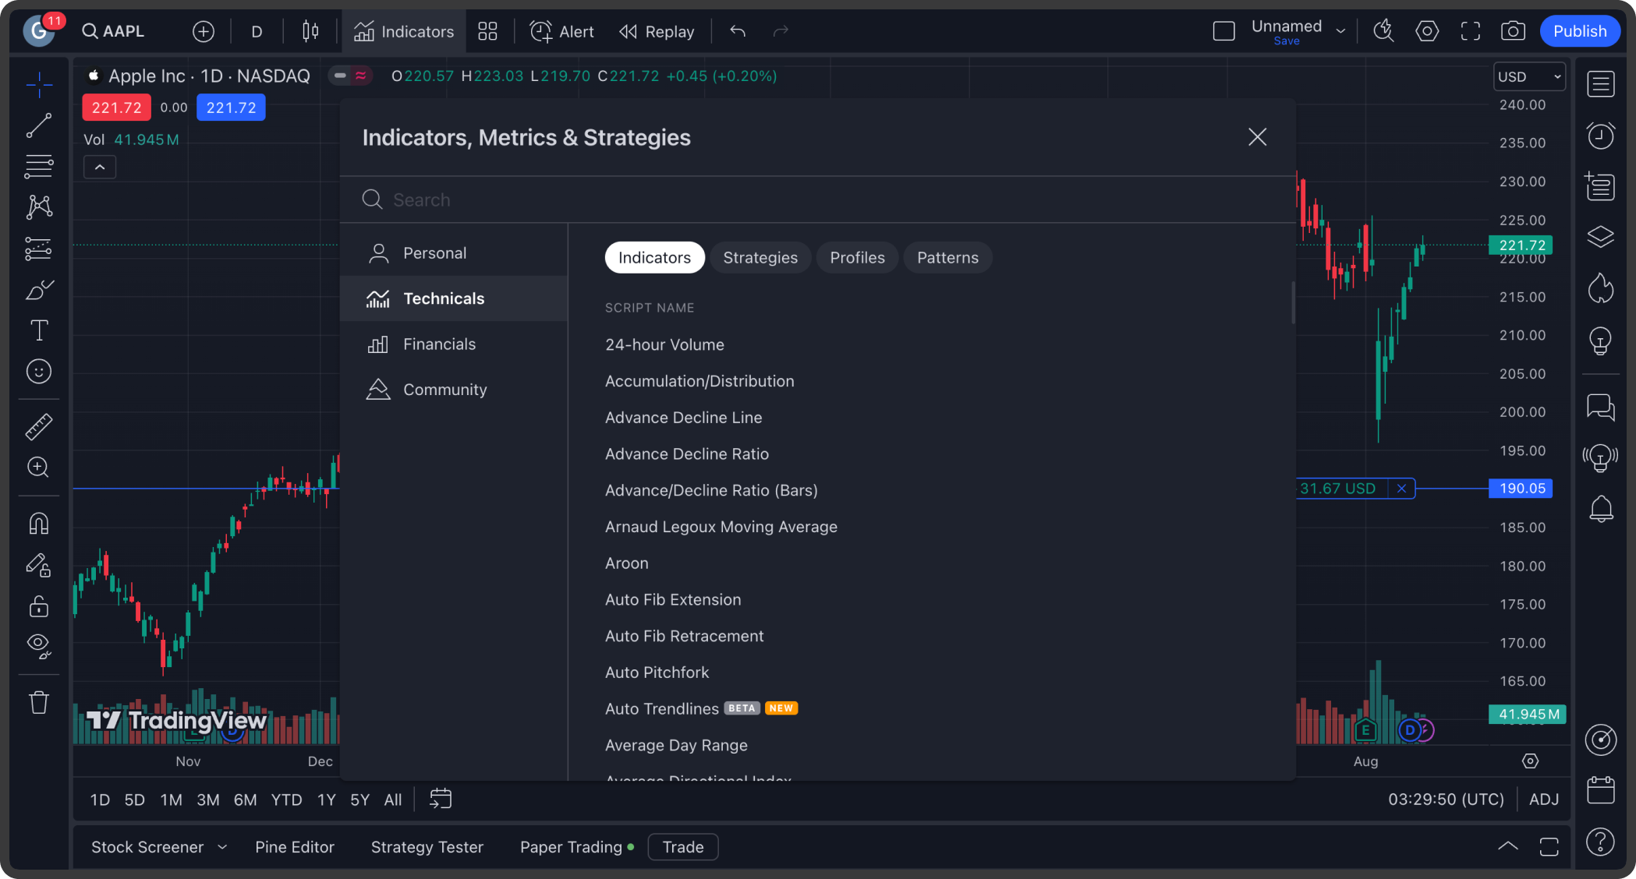Maximize the bottom panel
The height and width of the screenshot is (879, 1636).
(1549, 846)
